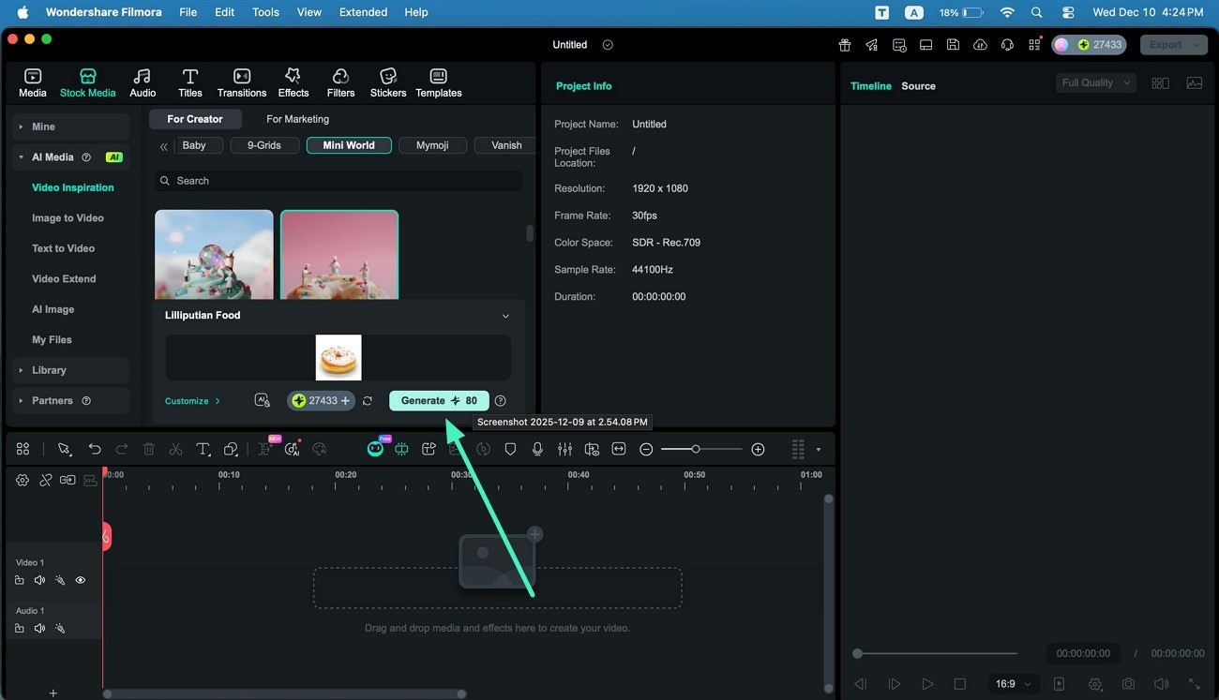The image size is (1219, 700).
Task: Open timeline settings gear icon
Action: point(23,480)
